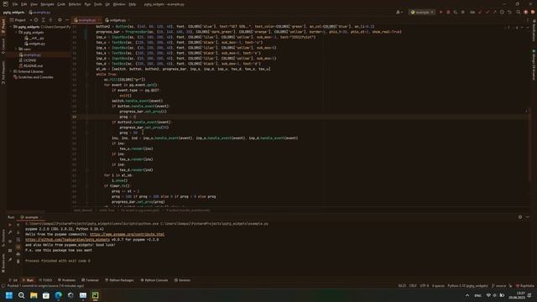Select LICENSE file in the project tree

coord(28,60)
